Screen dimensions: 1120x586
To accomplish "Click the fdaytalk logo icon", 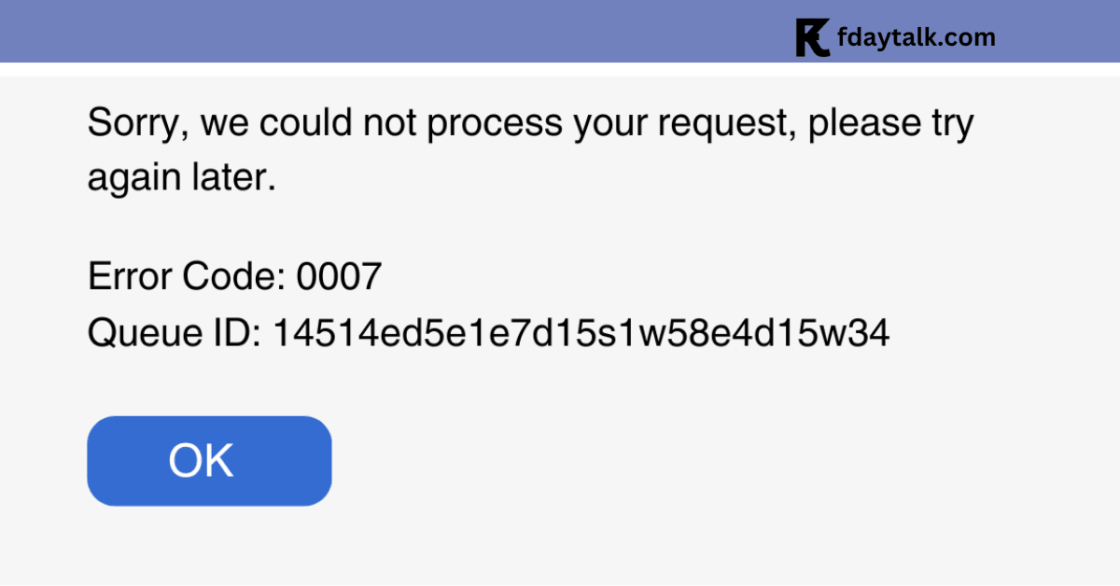I will coord(812,38).
